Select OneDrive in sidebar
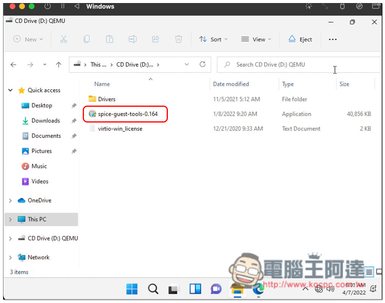 pyautogui.click(x=34, y=200)
